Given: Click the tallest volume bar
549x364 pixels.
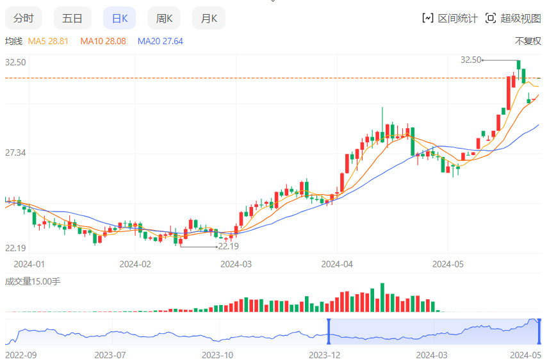Looking at the screenshot, I should point(382,297).
